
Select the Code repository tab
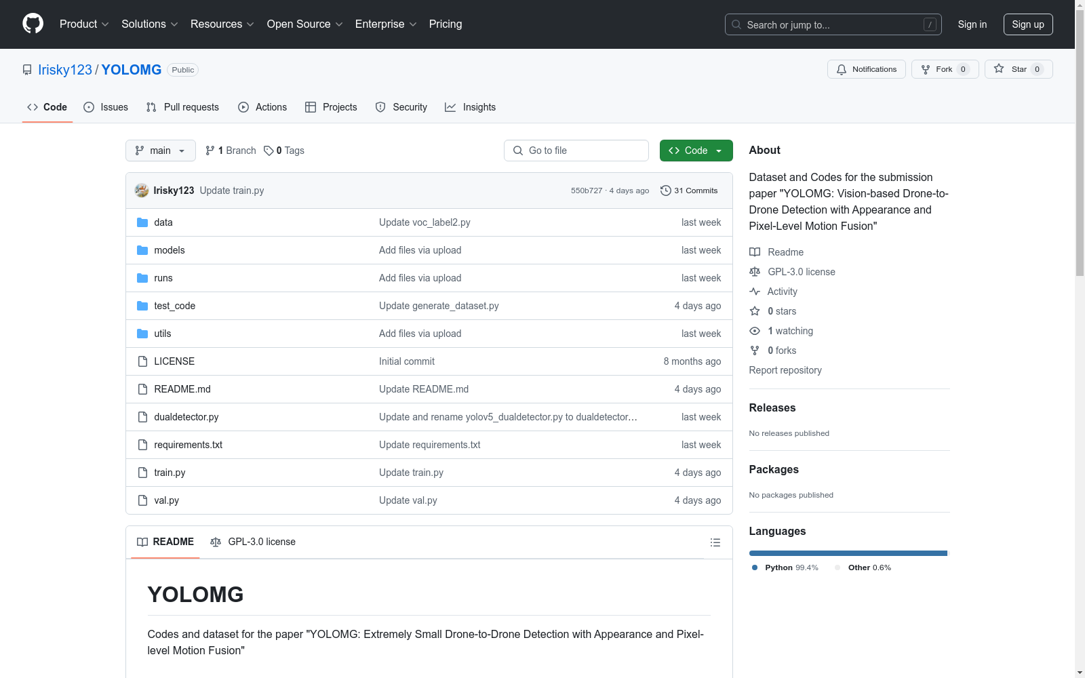click(47, 107)
